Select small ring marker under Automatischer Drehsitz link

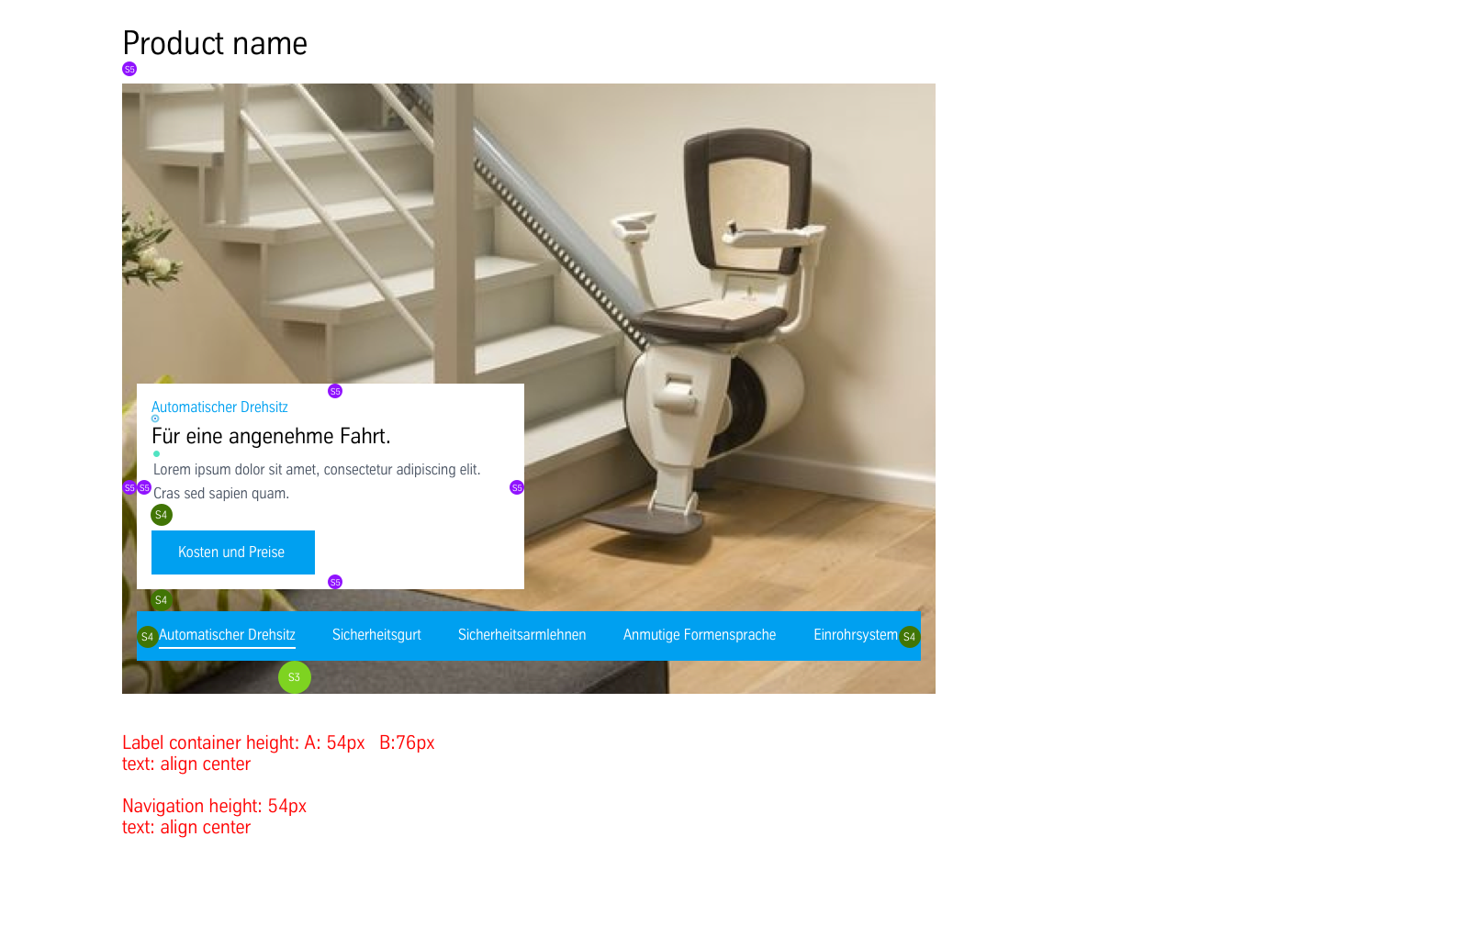155,418
